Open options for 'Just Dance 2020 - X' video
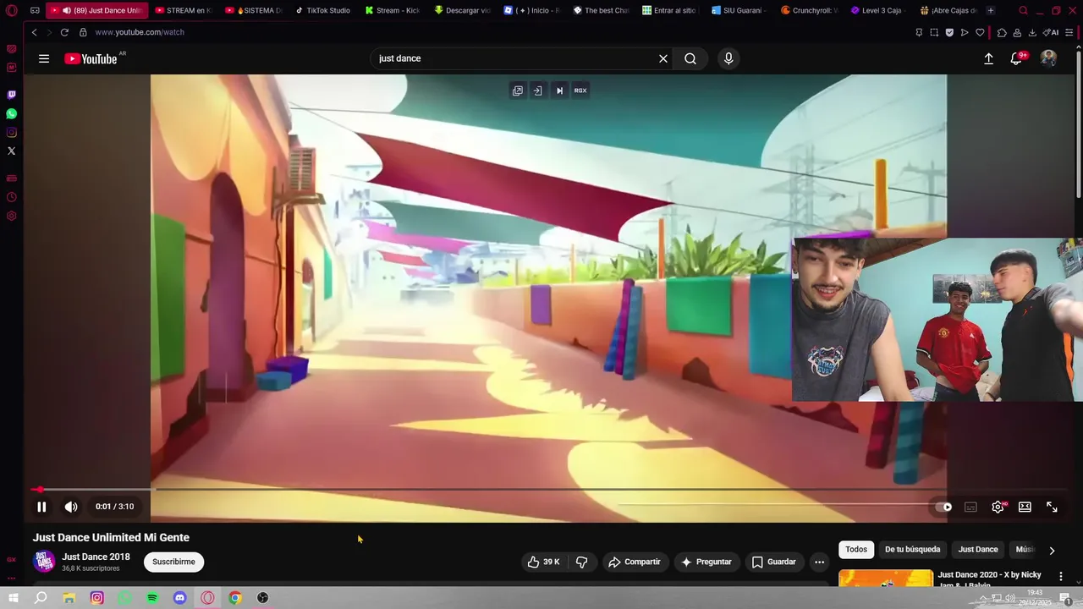The image size is (1083, 609). [1060, 576]
